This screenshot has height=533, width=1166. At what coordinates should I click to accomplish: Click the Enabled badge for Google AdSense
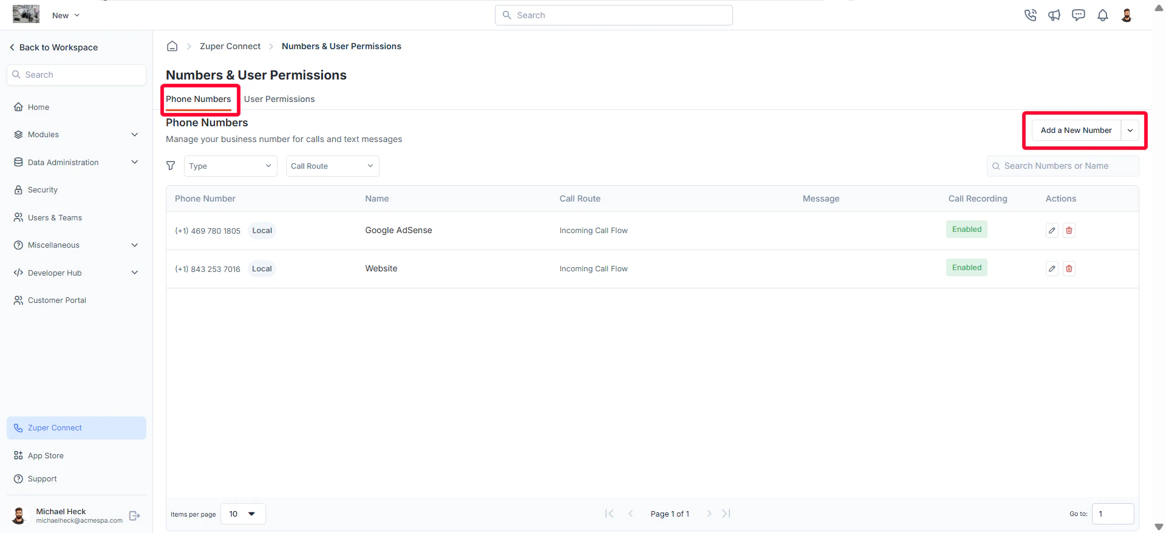(967, 229)
